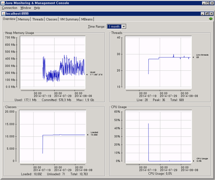This screenshot has height=180, width=215.
Task: Minimize the Java Monitoring console window
Action: pyautogui.click(x=204, y=3)
